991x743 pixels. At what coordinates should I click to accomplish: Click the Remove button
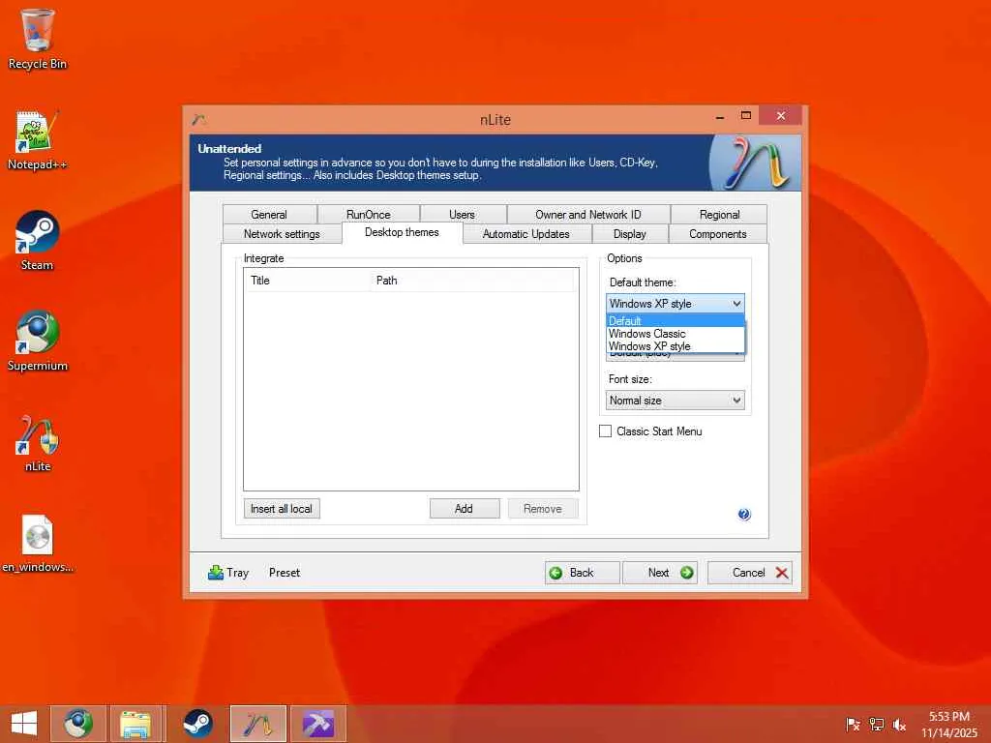(x=542, y=509)
